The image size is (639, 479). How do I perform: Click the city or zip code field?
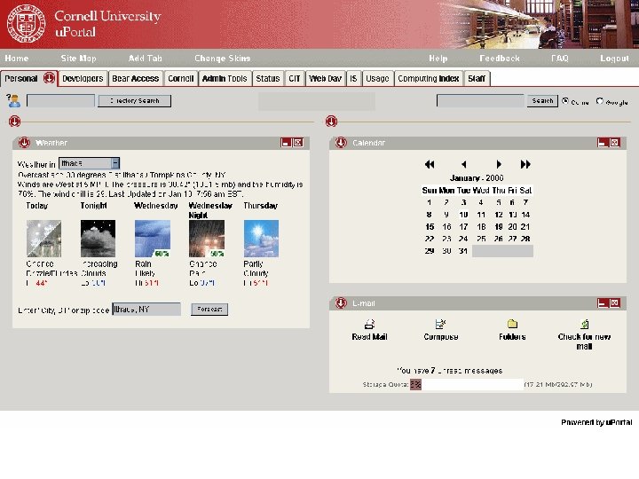pyautogui.click(x=146, y=310)
